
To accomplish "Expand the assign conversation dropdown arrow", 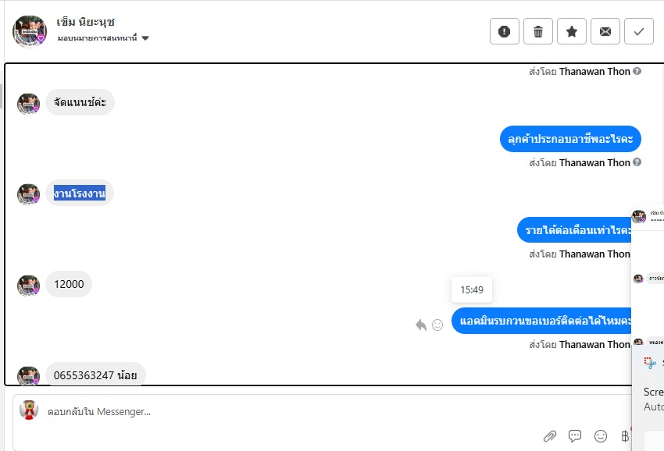I will [145, 38].
